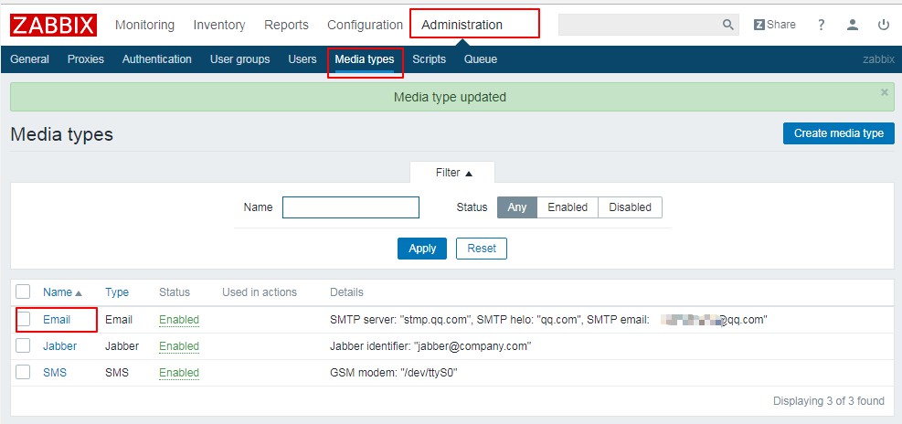Click Create media type button

(838, 133)
